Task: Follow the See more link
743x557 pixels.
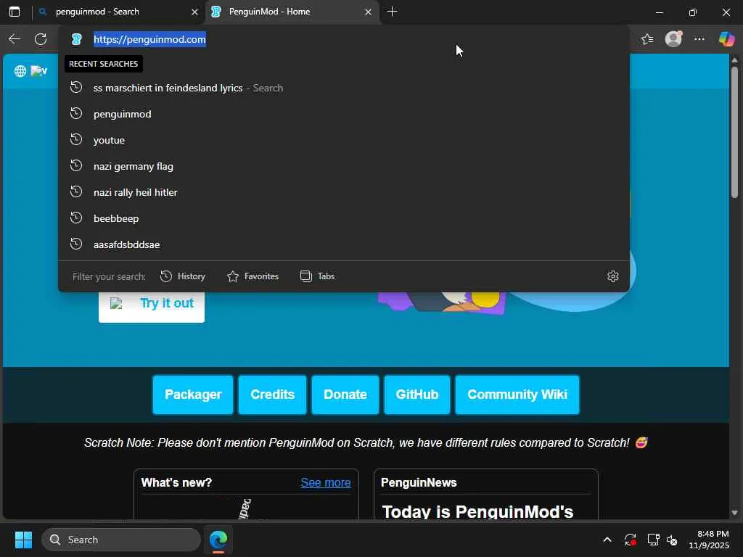Action: 326,482
